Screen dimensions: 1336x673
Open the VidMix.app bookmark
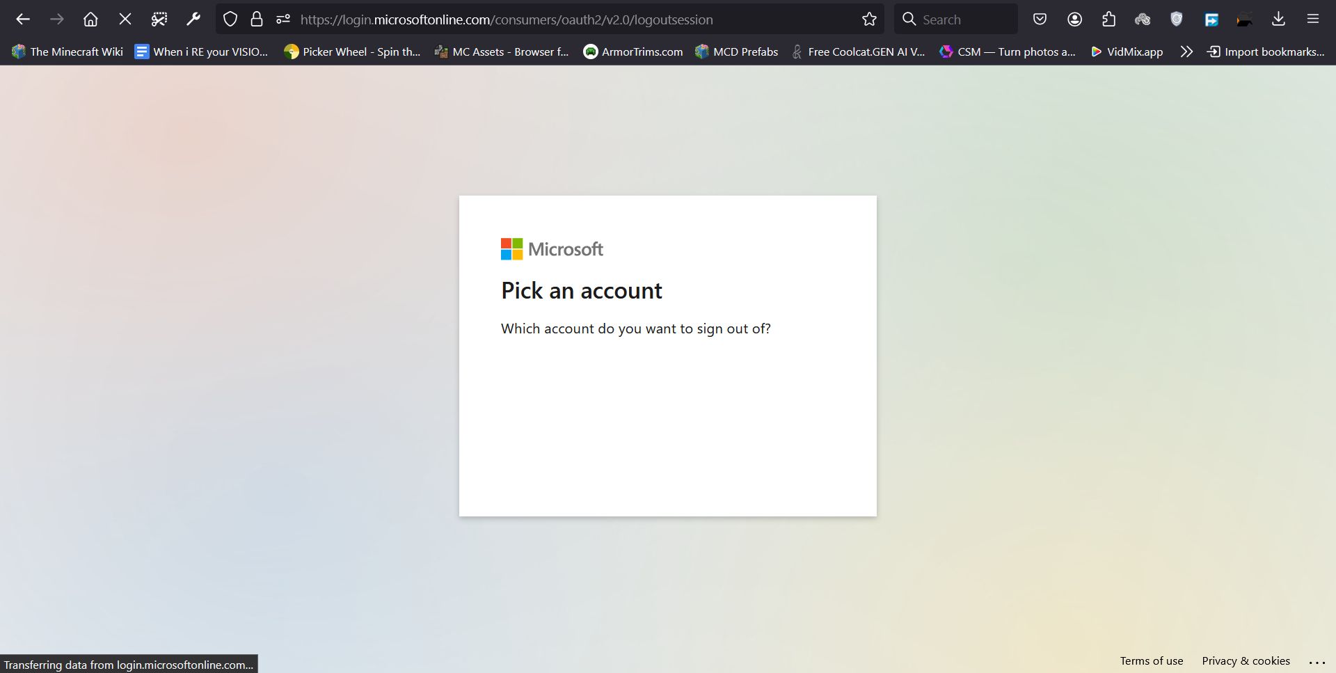point(1127,52)
